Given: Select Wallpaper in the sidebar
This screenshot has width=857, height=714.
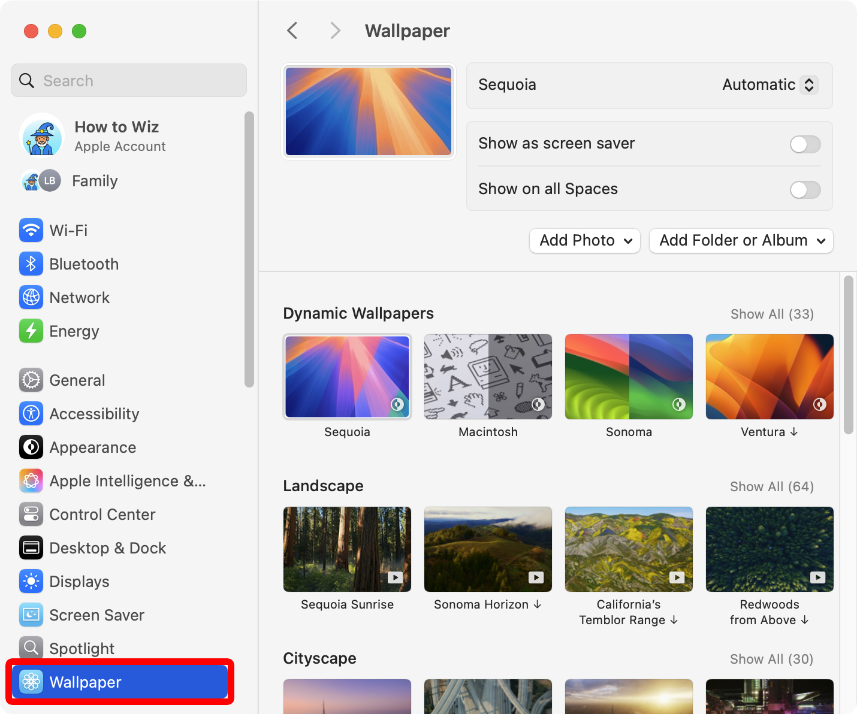Looking at the screenshot, I should (x=85, y=682).
